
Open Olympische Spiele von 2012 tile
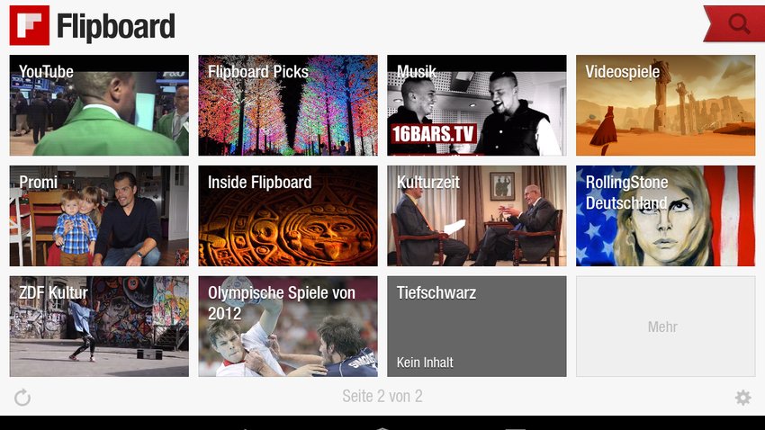click(x=288, y=327)
